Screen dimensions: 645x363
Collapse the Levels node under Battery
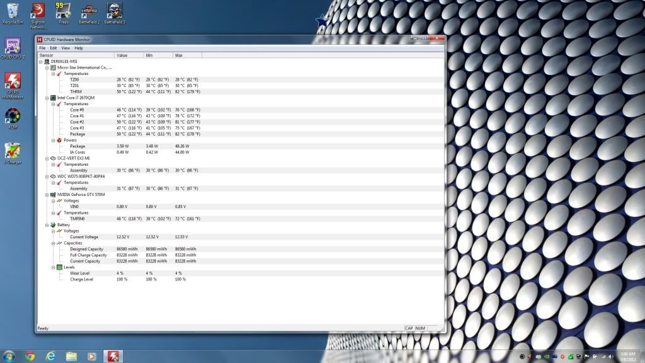[x=53, y=267]
